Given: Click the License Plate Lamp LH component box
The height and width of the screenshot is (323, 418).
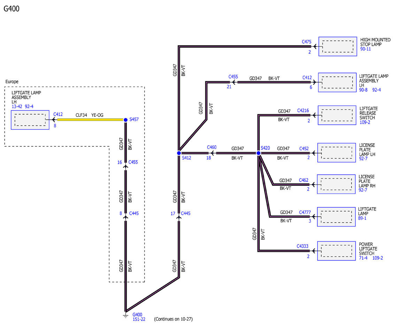Looking at the screenshot, I should coord(336,153).
